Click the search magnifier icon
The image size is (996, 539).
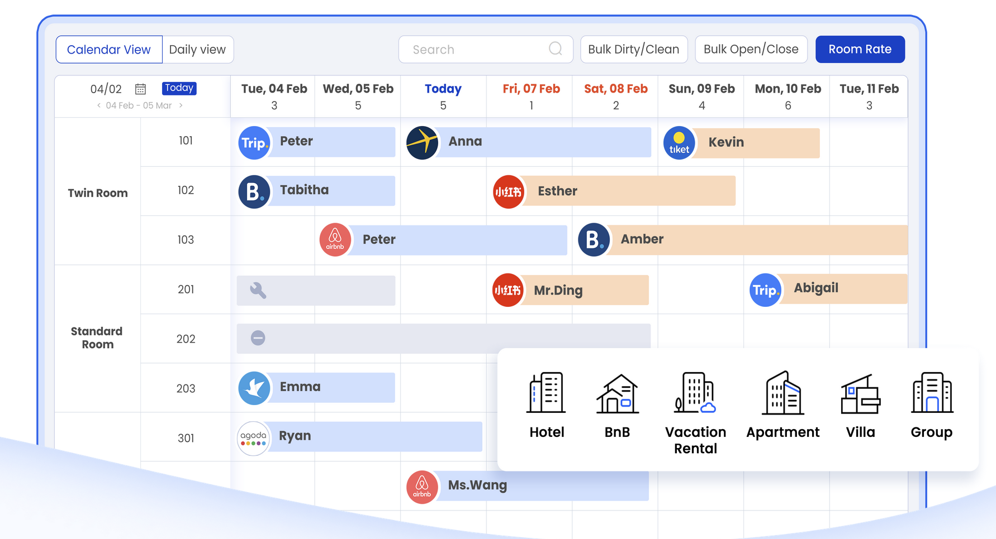tap(555, 49)
